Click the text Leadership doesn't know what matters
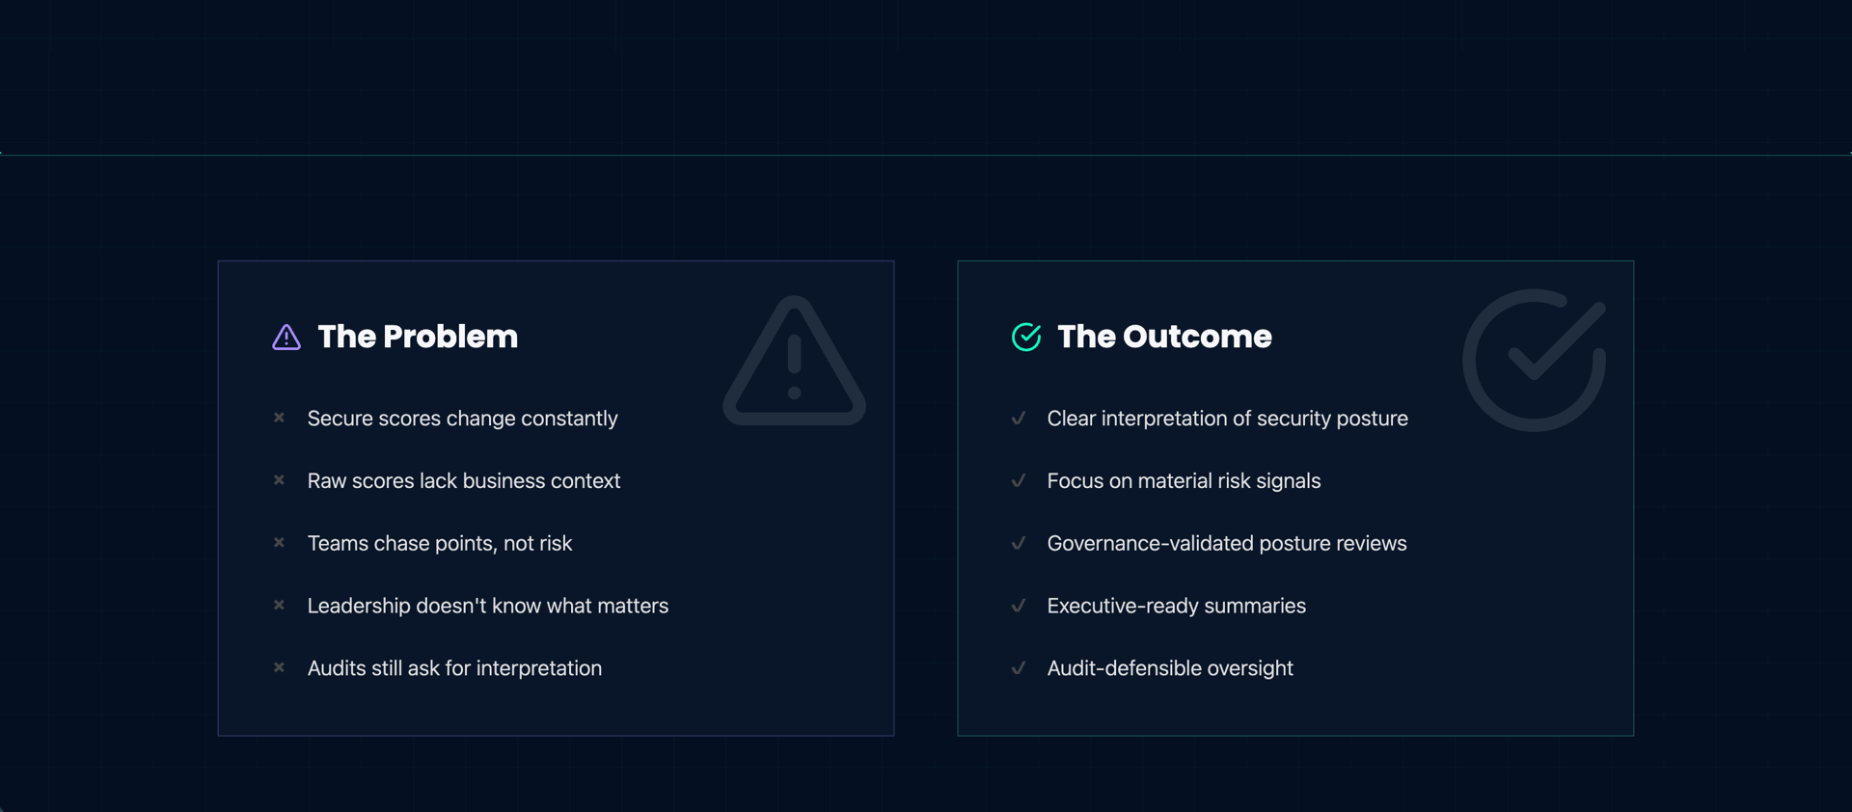The height and width of the screenshot is (812, 1852). pos(487,606)
